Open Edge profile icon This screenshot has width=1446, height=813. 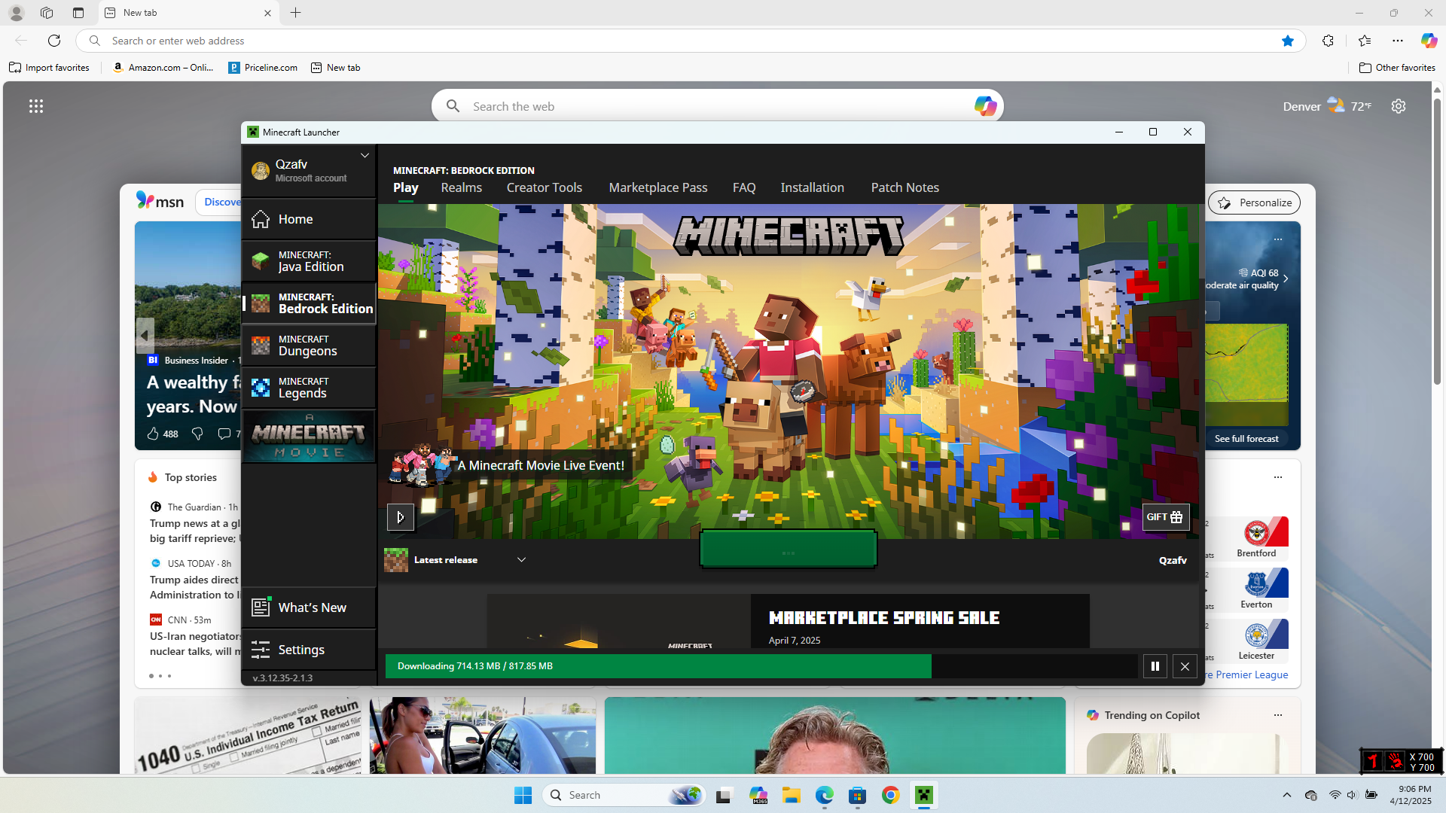(x=17, y=13)
